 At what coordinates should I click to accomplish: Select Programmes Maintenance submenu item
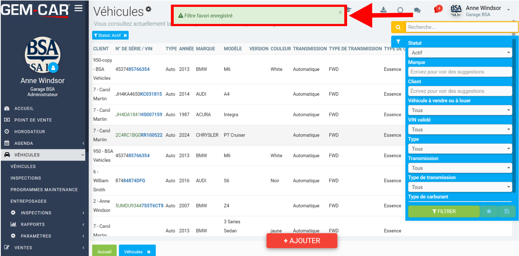coord(44,190)
